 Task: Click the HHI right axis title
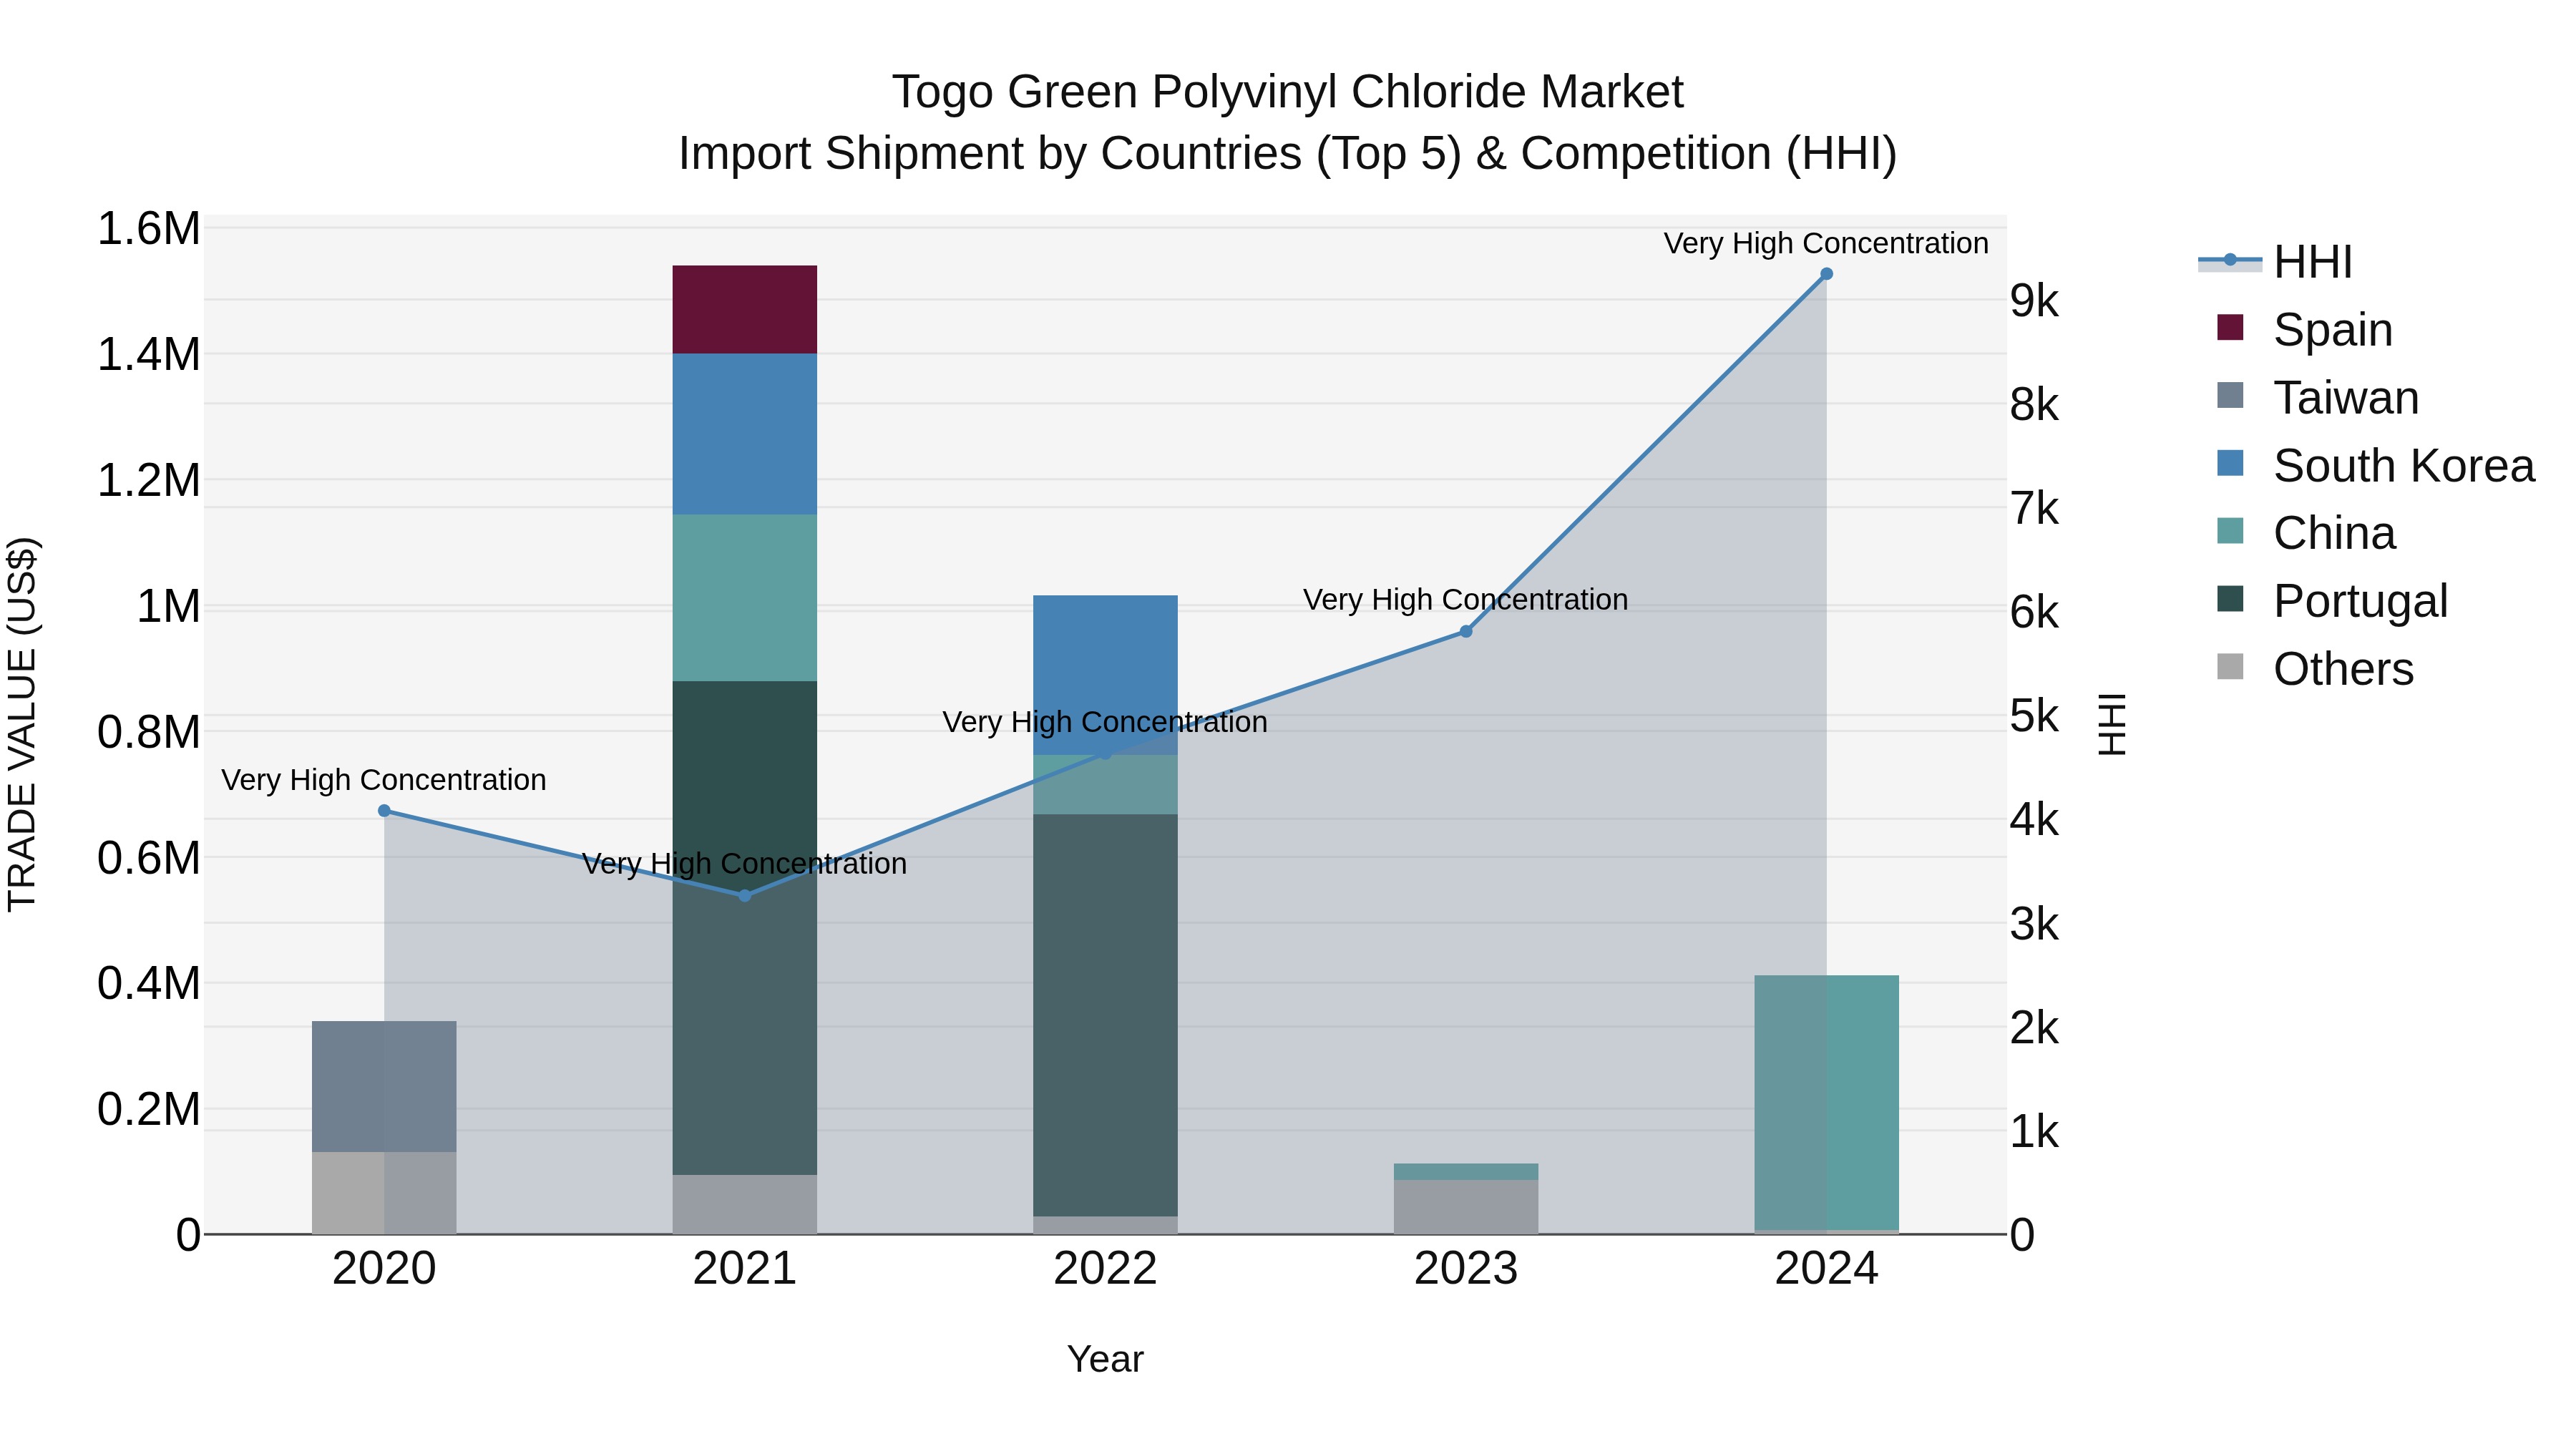(2112, 724)
